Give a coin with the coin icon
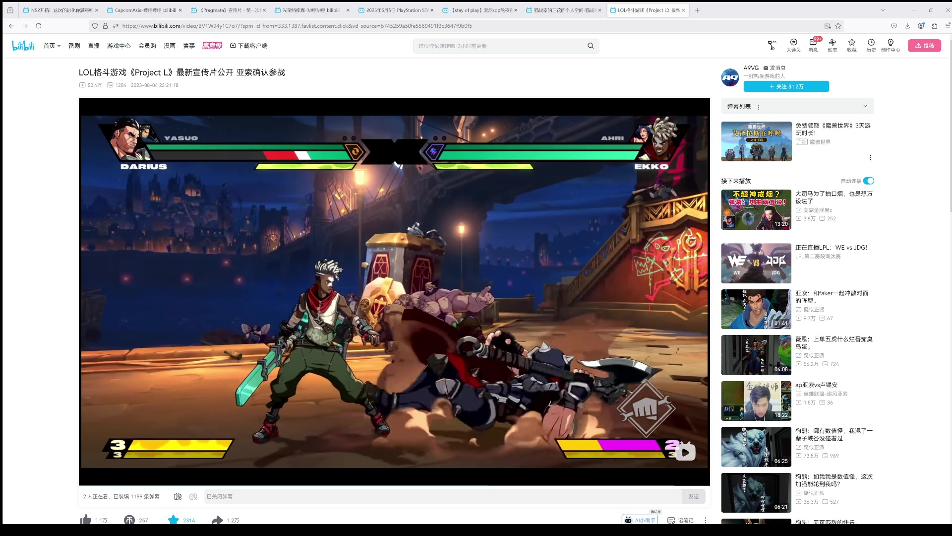Viewport: 952px width, 536px height. click(129, 520)
